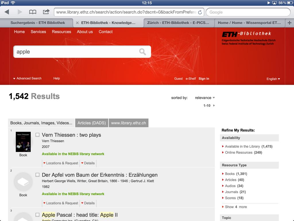Screen dimensions: 294x221
Task: Open the Safari bookmarks book icon
Action: point(33,12)
